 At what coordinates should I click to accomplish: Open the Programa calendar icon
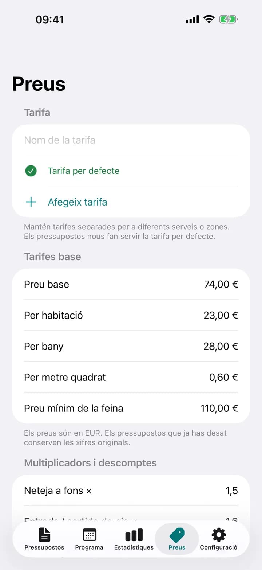[89, 535]
